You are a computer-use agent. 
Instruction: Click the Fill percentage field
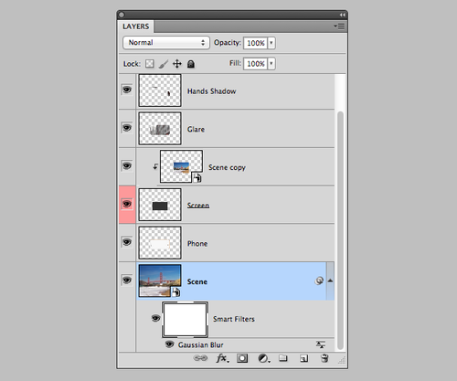[256, 64]
